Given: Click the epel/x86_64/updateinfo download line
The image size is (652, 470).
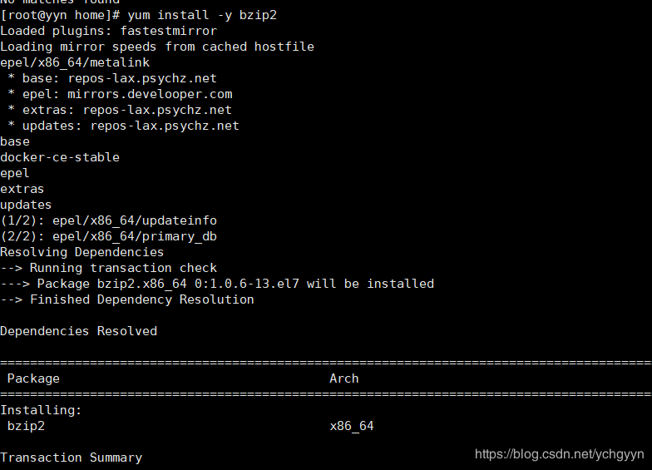Looking at the screenshot, I should pyautogui.click(x=108, y=221).
